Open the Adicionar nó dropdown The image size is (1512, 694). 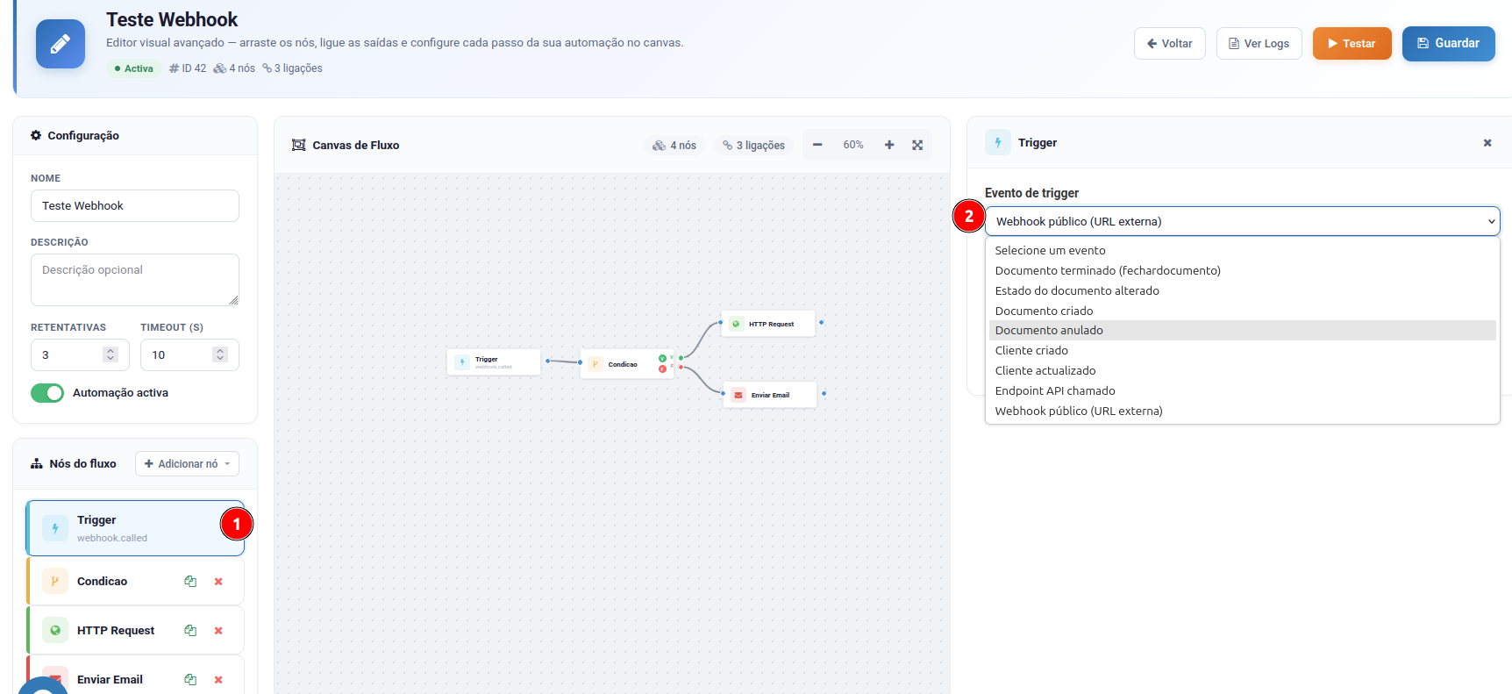click(x=187, y=464)
